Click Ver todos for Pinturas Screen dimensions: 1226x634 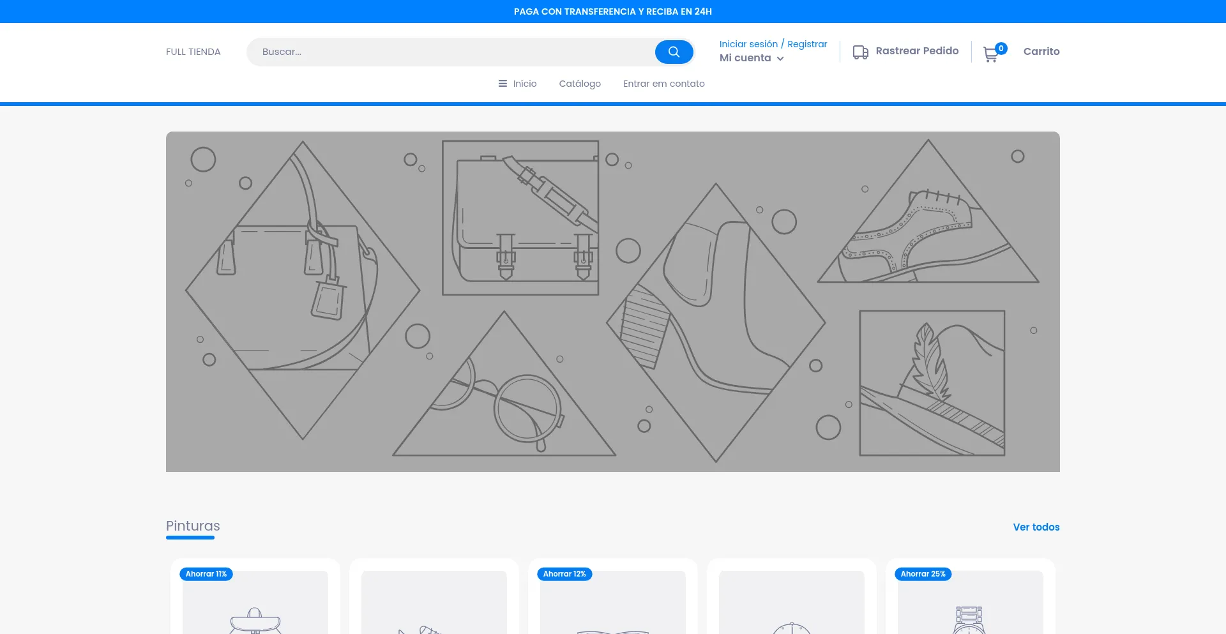pyautogui.click(x=1036, y=527)
